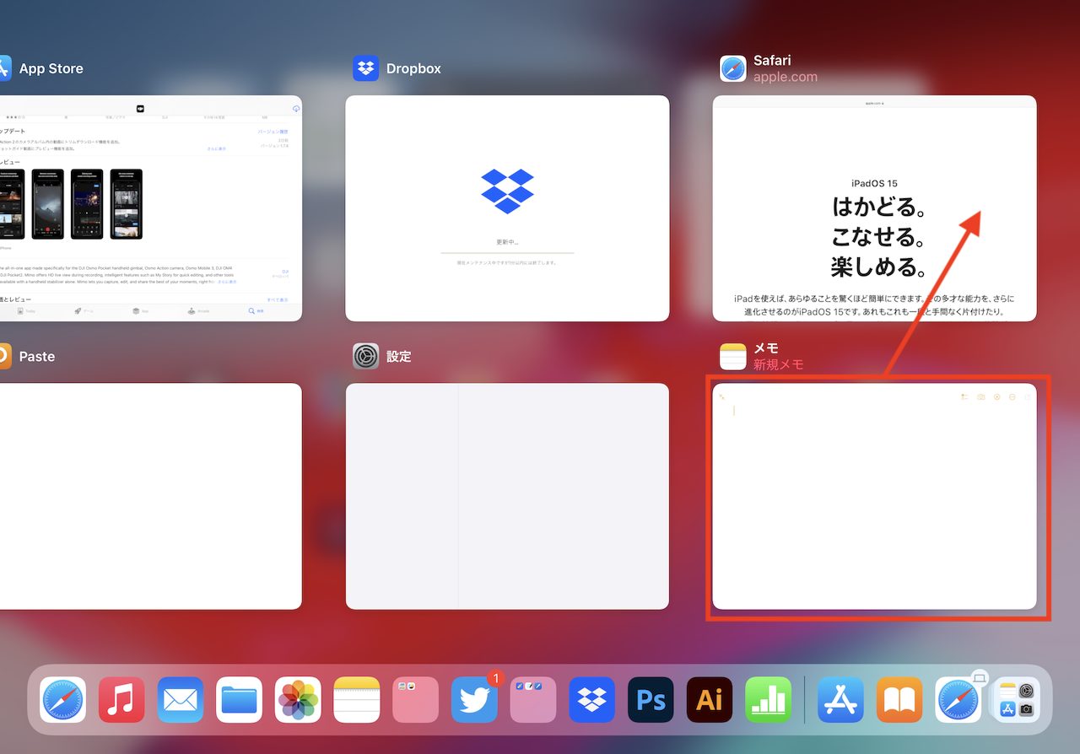Tap the Safari card address bar
Image resolution: width=1080 pixels, height=754 pixels.
pyautogui.click(x=874, y=102)
